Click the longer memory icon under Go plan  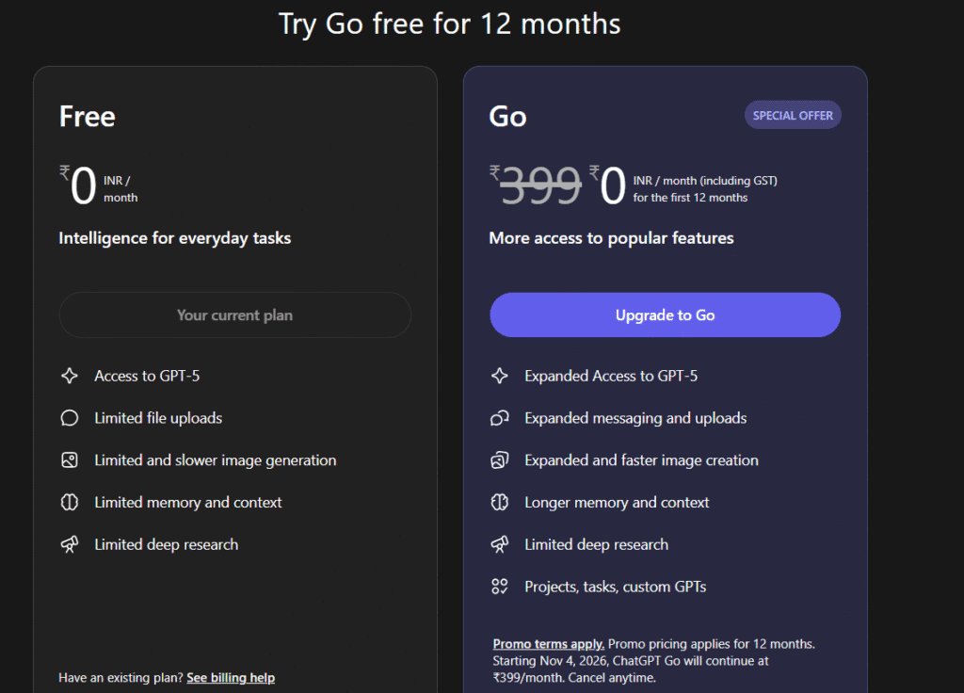499,502
